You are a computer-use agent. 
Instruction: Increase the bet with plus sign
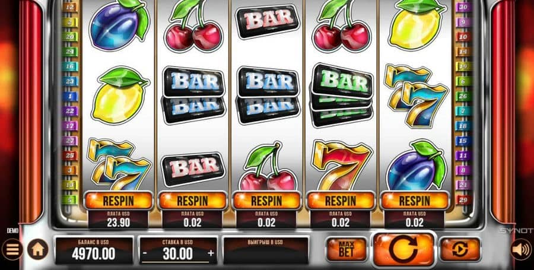211,253
